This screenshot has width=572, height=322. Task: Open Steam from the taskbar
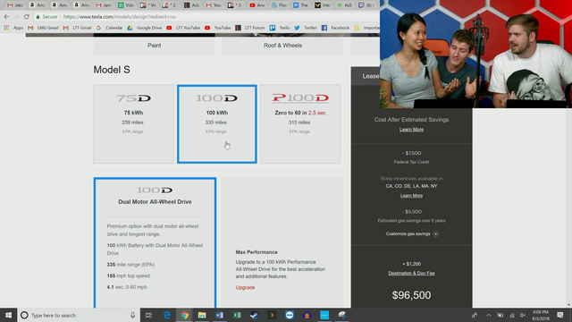[254, 315]
